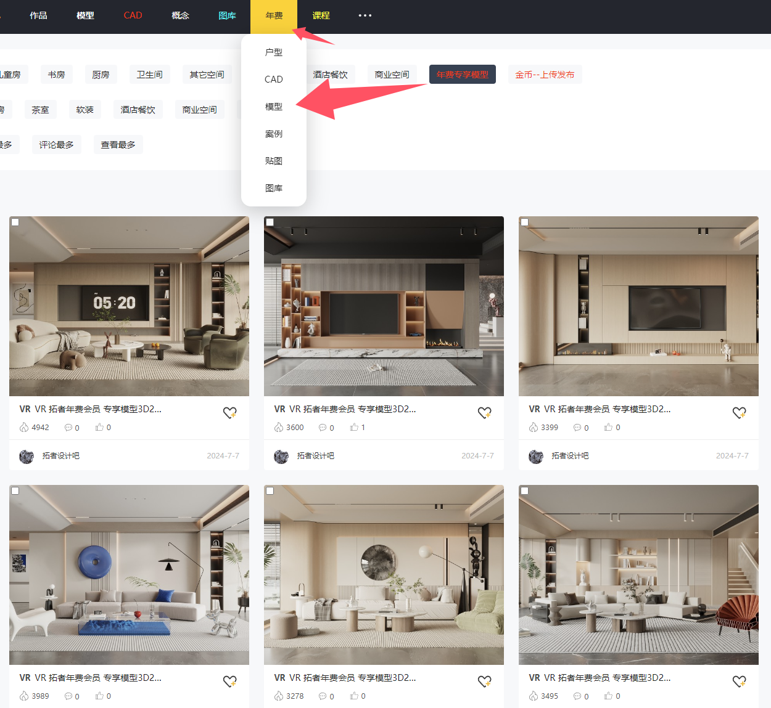Check the checkbox on the 05:20 living room thumbnail
The width and height of the screenshot is (771, 708).
[15, 222]
